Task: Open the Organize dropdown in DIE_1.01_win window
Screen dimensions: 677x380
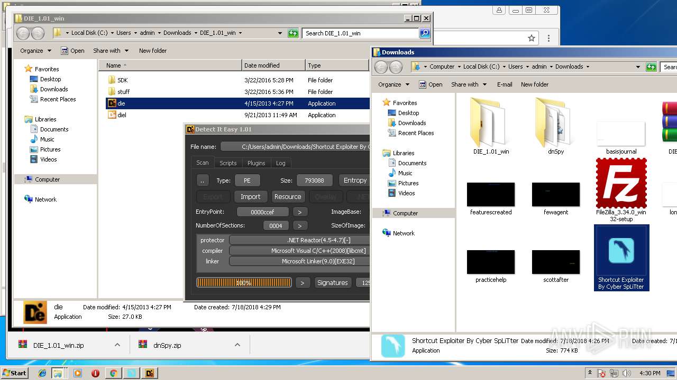Action: point(36,51)
